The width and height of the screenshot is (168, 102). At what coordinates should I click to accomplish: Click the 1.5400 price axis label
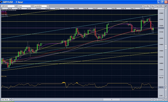point(161,13)
